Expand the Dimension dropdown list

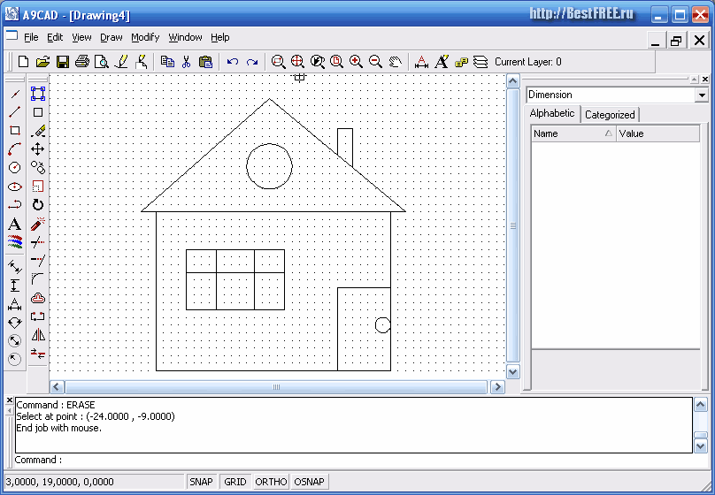point(702,95)
